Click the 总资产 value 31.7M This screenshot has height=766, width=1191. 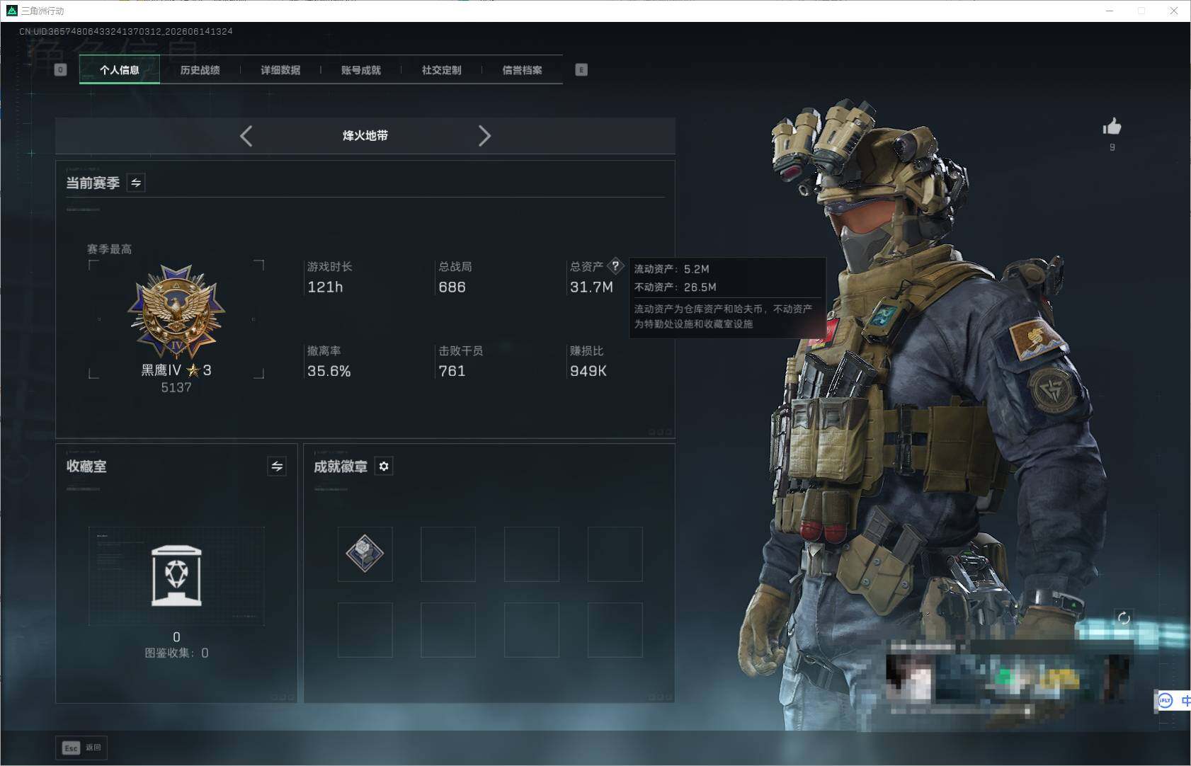click(x=591, y=287)
